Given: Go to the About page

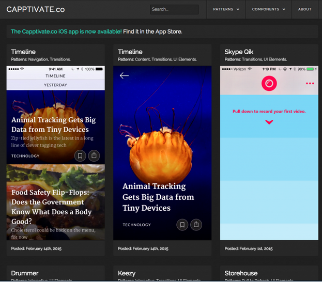Looking at the screenshot, I should click(305, 9).
